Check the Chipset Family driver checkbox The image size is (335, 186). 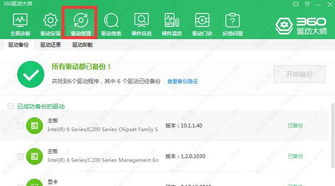(21, 126)
